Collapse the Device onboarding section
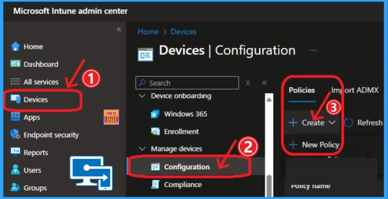 (142, 96)
